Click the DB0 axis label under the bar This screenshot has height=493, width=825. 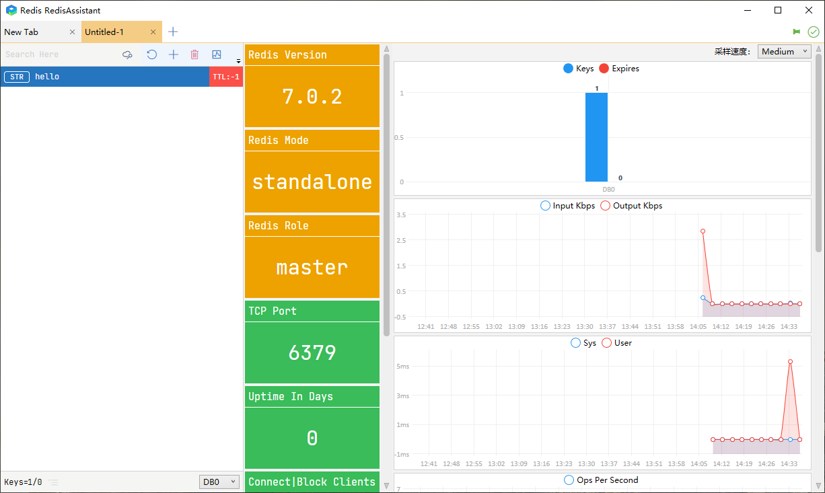click(x=608, y=190)
